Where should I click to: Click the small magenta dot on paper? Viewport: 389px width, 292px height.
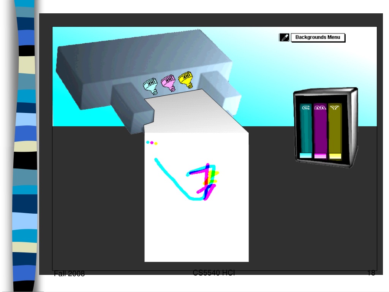point(152,143)
